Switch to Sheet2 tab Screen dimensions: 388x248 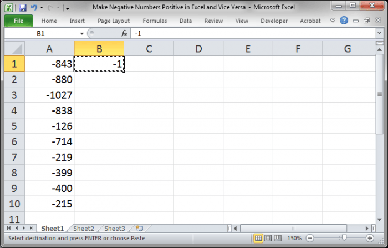[x=84, y=229]
